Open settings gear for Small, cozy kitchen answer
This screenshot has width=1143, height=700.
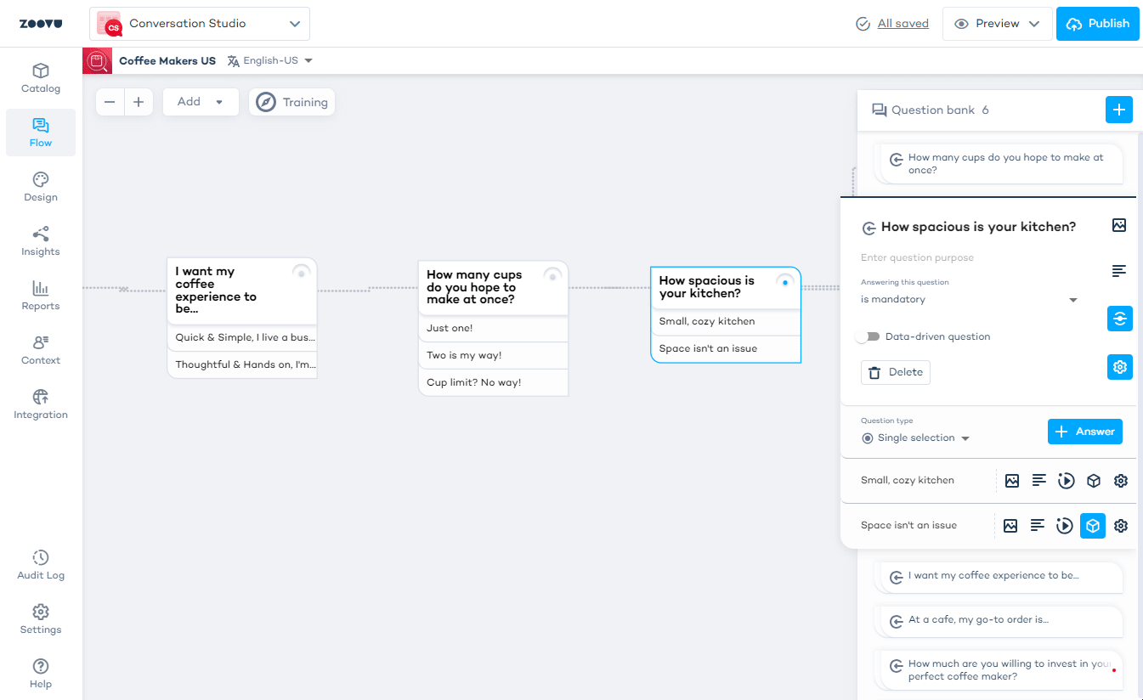[x=1120, y=481]
